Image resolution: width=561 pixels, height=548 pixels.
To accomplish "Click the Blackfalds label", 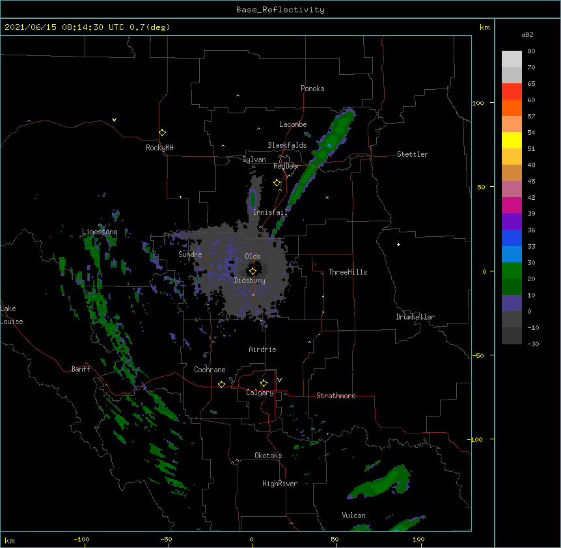I will pyautogui.click(x=287, y=145).
